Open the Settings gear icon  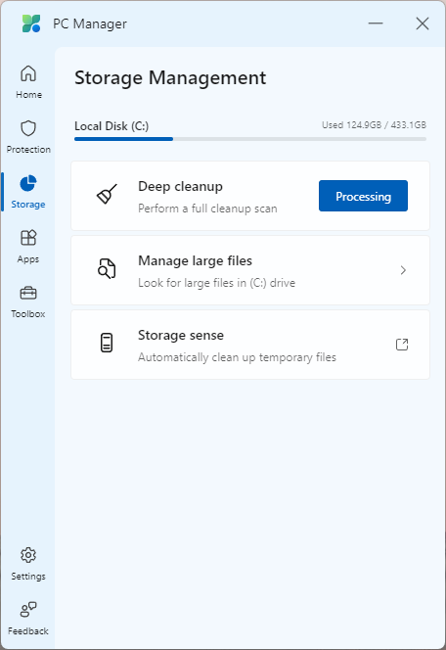(x=28, y=555)
